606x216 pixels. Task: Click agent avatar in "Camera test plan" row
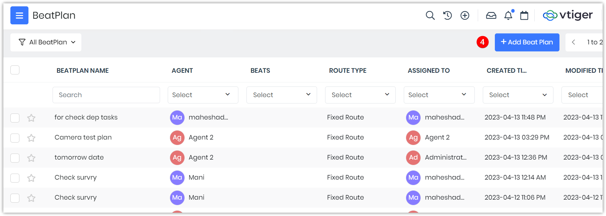click(x=177, y=138)
